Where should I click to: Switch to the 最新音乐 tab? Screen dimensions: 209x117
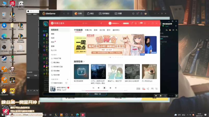click(116, 30)
